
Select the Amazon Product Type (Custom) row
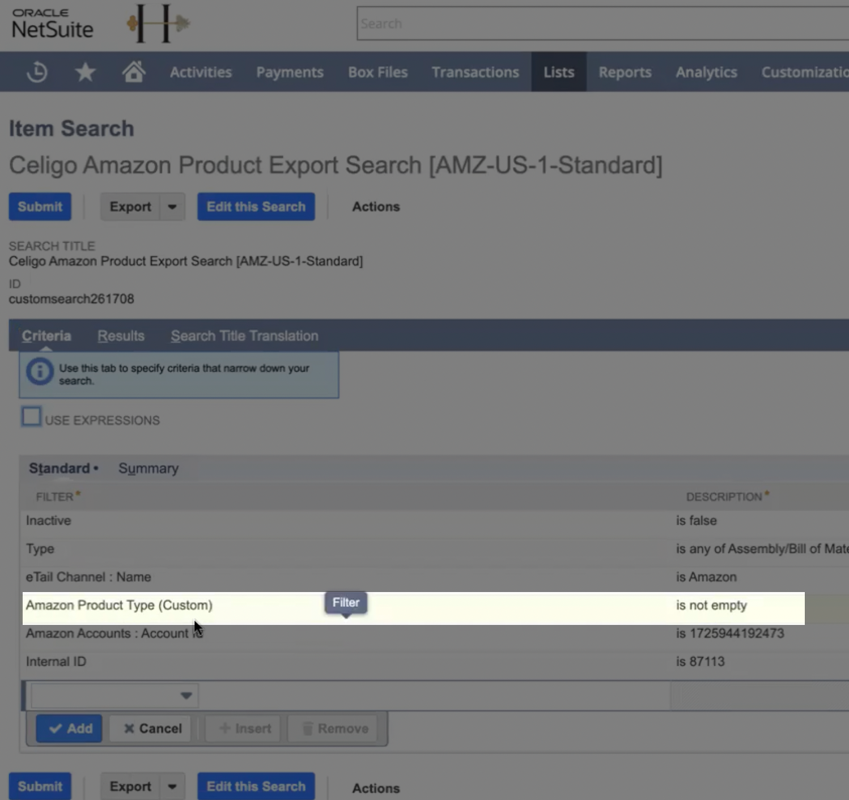413,608
